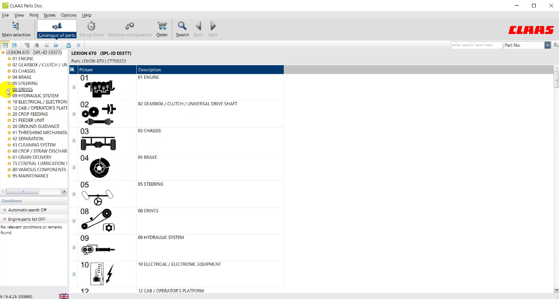
Task: Click the Search magnifier toolbar button
Action: tap(182, 29)
